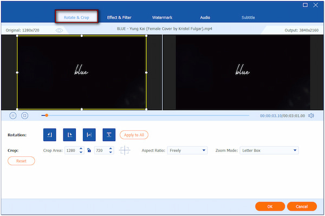
Task: Toggle the original preview eye icon
Action: click(x=59, y=30)
